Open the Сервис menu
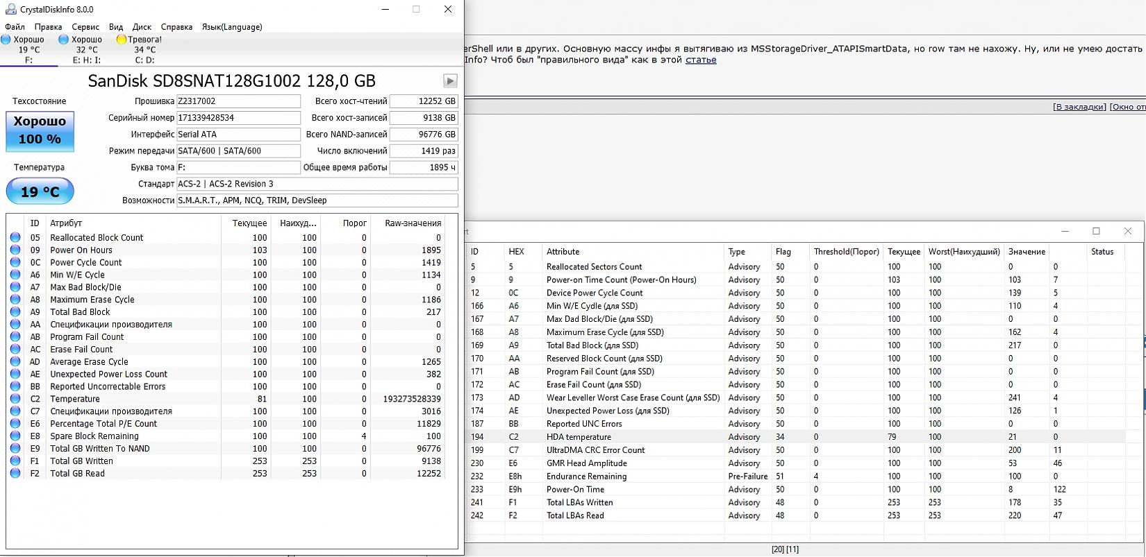 (x=85, y=27)
